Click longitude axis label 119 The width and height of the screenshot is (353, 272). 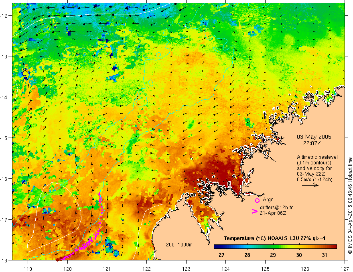pyautogui.click(x=28, y=269)
